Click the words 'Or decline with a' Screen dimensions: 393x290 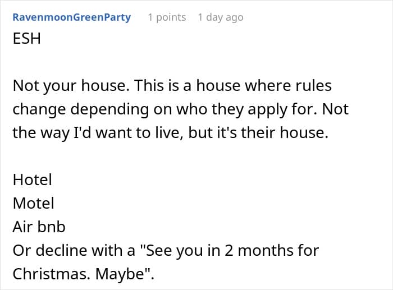point(74,250)
